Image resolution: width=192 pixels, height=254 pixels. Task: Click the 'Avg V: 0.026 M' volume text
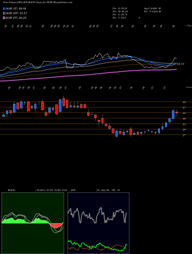tap(152, 8)
